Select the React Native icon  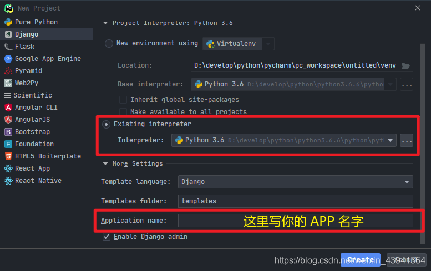click(x=8, y=181)
